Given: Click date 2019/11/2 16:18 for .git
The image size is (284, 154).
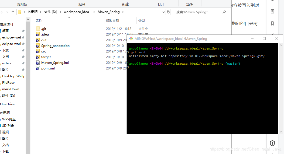Looking at the screenshot, I should 119,29.
